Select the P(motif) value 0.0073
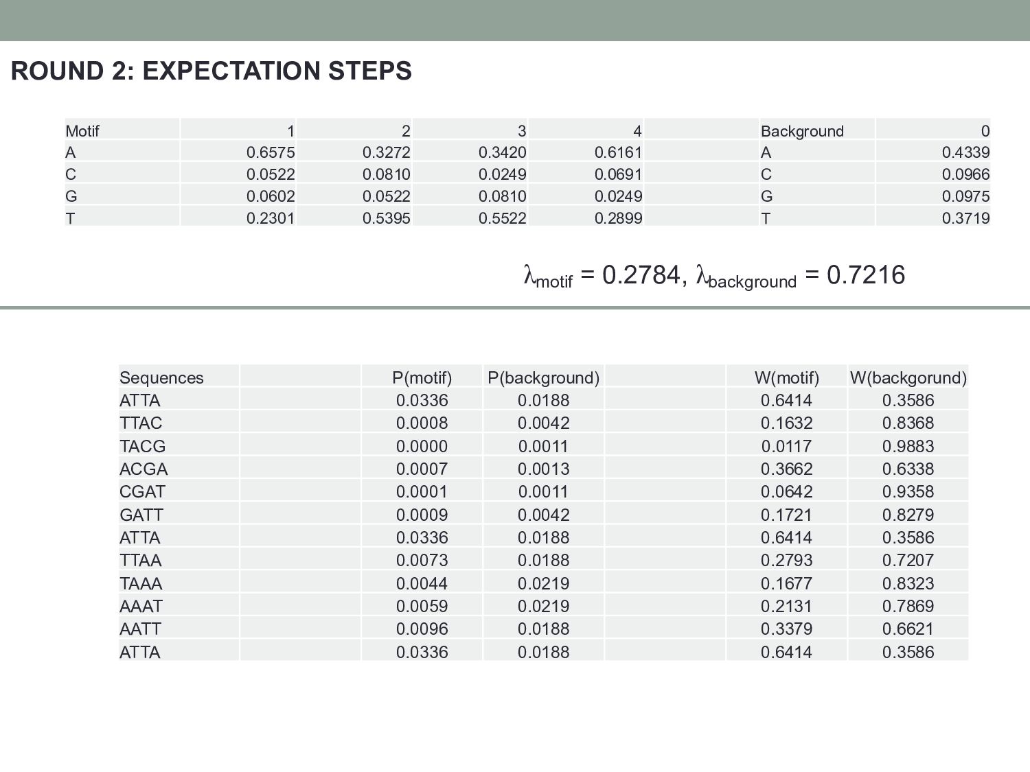 pyautogui.click(x=422, y=561)
